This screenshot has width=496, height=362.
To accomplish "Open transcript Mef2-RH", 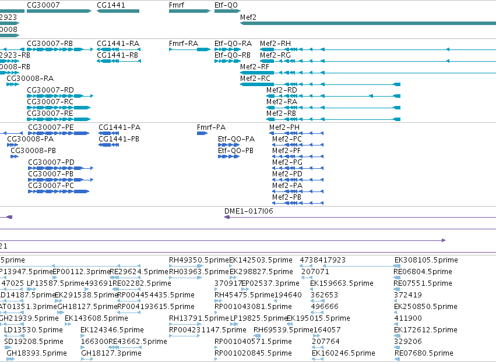I will (378, 49).
